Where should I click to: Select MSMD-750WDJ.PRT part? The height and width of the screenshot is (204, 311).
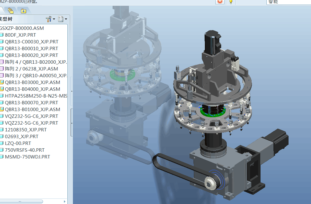point(27,157)
